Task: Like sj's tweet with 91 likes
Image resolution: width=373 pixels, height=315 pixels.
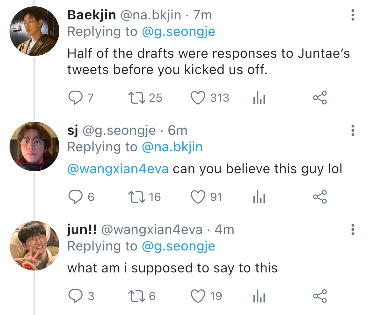Action: coord(198,197)
